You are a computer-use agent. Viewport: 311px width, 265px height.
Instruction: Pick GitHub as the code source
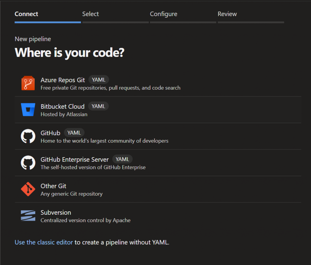point(158,136)
